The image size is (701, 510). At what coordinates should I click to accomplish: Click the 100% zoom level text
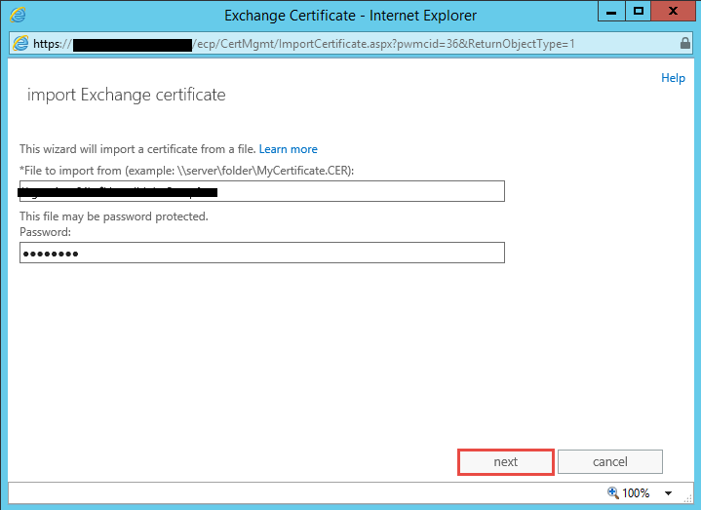(636, 493)
